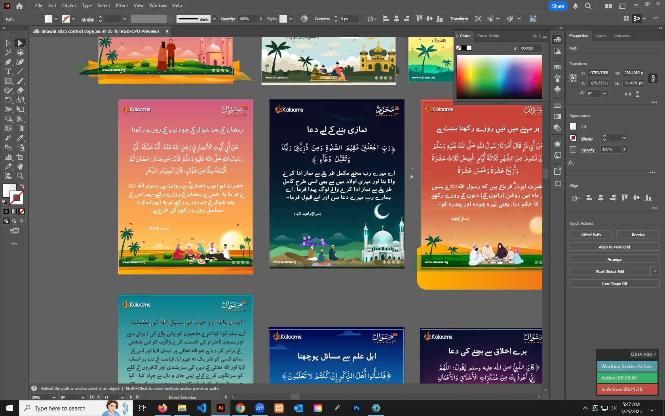Image resolution: width=665 pixels, height=416 pixels.
Task: Select the Lasso tool
Action: [20, 52]
